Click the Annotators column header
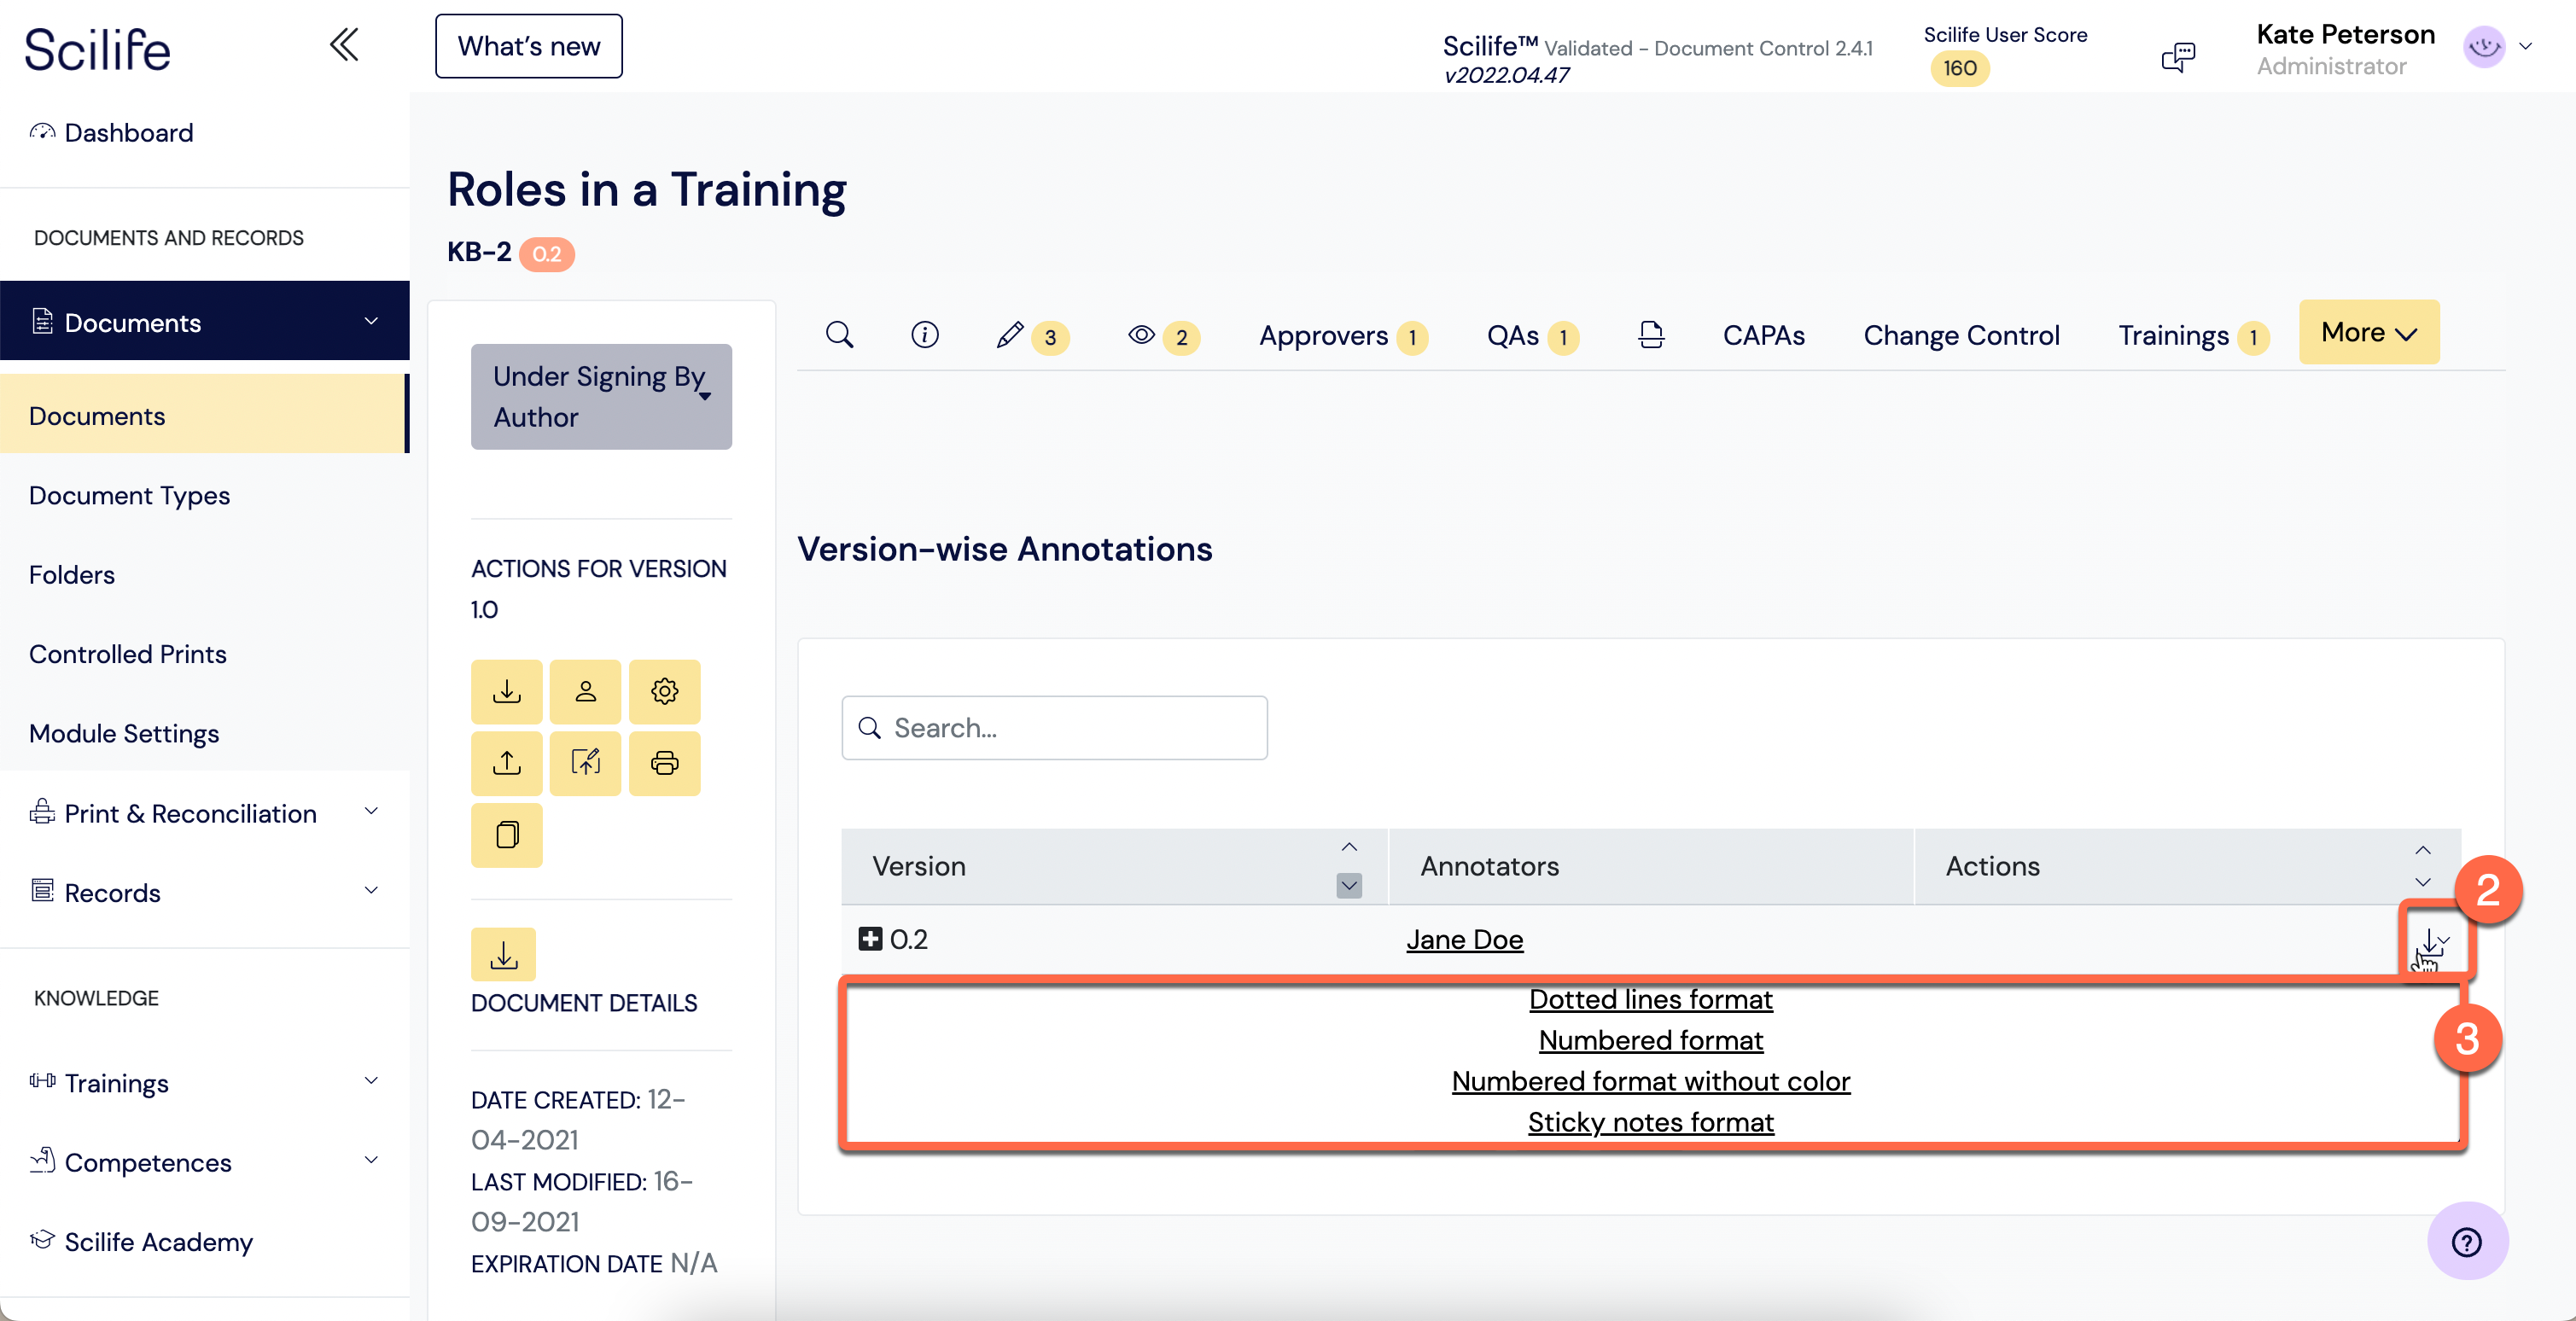Viewport: 2576px width, 1321px height. tap(1650, 866)
